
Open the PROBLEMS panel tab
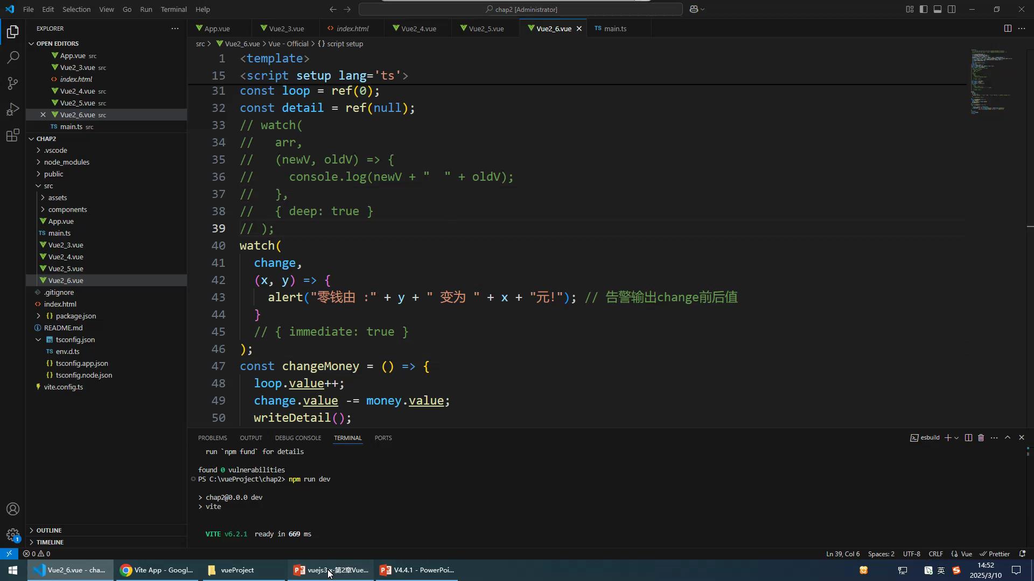(x=212, y=438)
